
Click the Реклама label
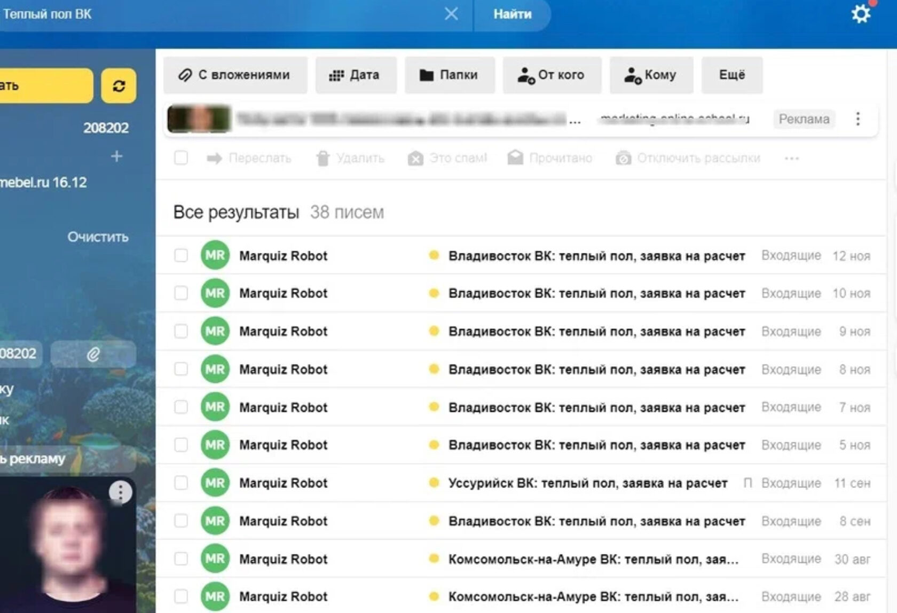[804, 119]
